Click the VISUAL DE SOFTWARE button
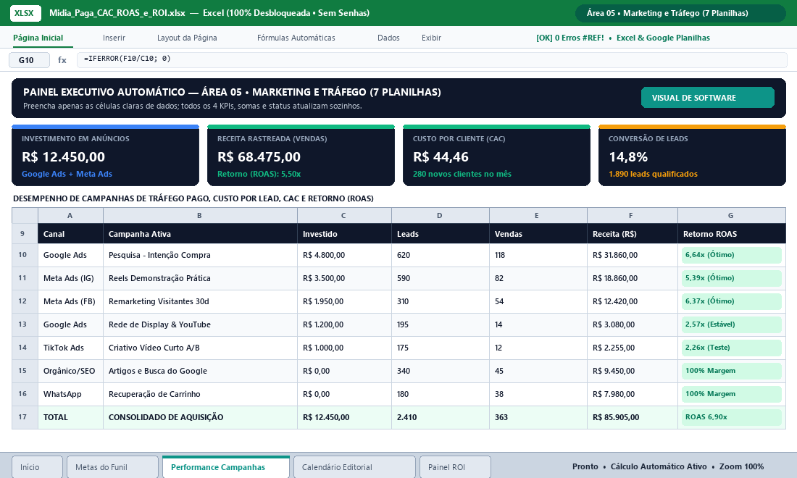Image resolution: width=797 pixels, height=478 pixels. tap(708, 98)
